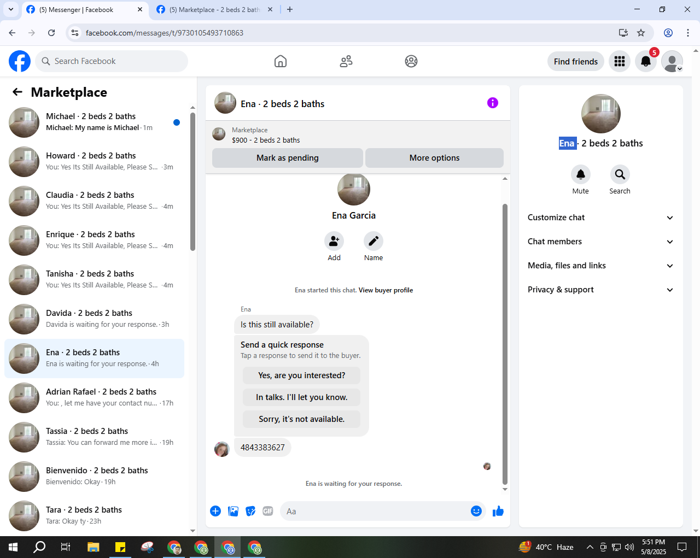Viewport: 700px width, 558px height.
Task: Send quick reply 'Sorry, it's not available.'
Action: tap(301, 419)
